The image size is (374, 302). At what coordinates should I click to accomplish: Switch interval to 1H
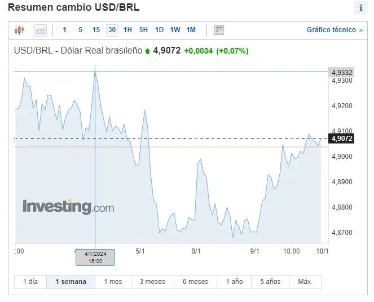click(x=127, y=30)
